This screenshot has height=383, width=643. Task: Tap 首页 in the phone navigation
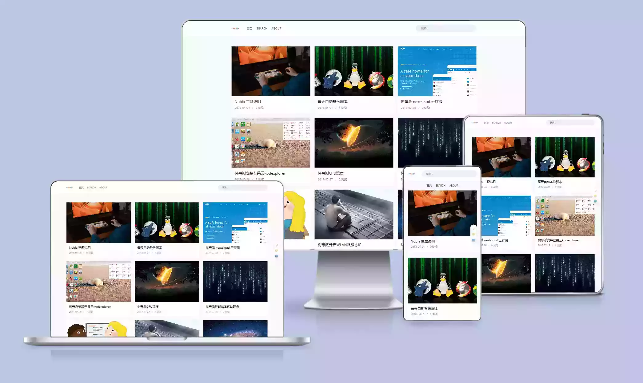click(x=429, y=186)
